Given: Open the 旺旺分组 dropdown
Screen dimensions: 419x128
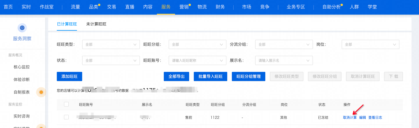Looking at the screenshot, I should tap(198, 44).
